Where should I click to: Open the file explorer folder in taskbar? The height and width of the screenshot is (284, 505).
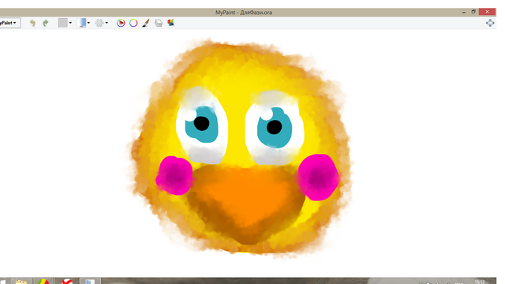coord(21,282)
